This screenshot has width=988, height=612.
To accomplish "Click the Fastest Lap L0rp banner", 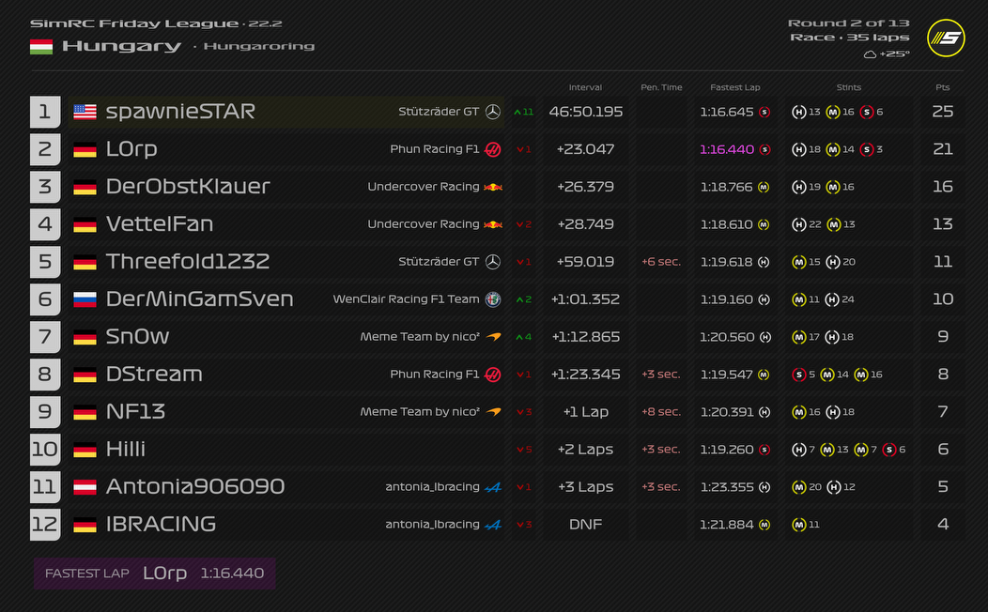I will (x=155, y=573).
